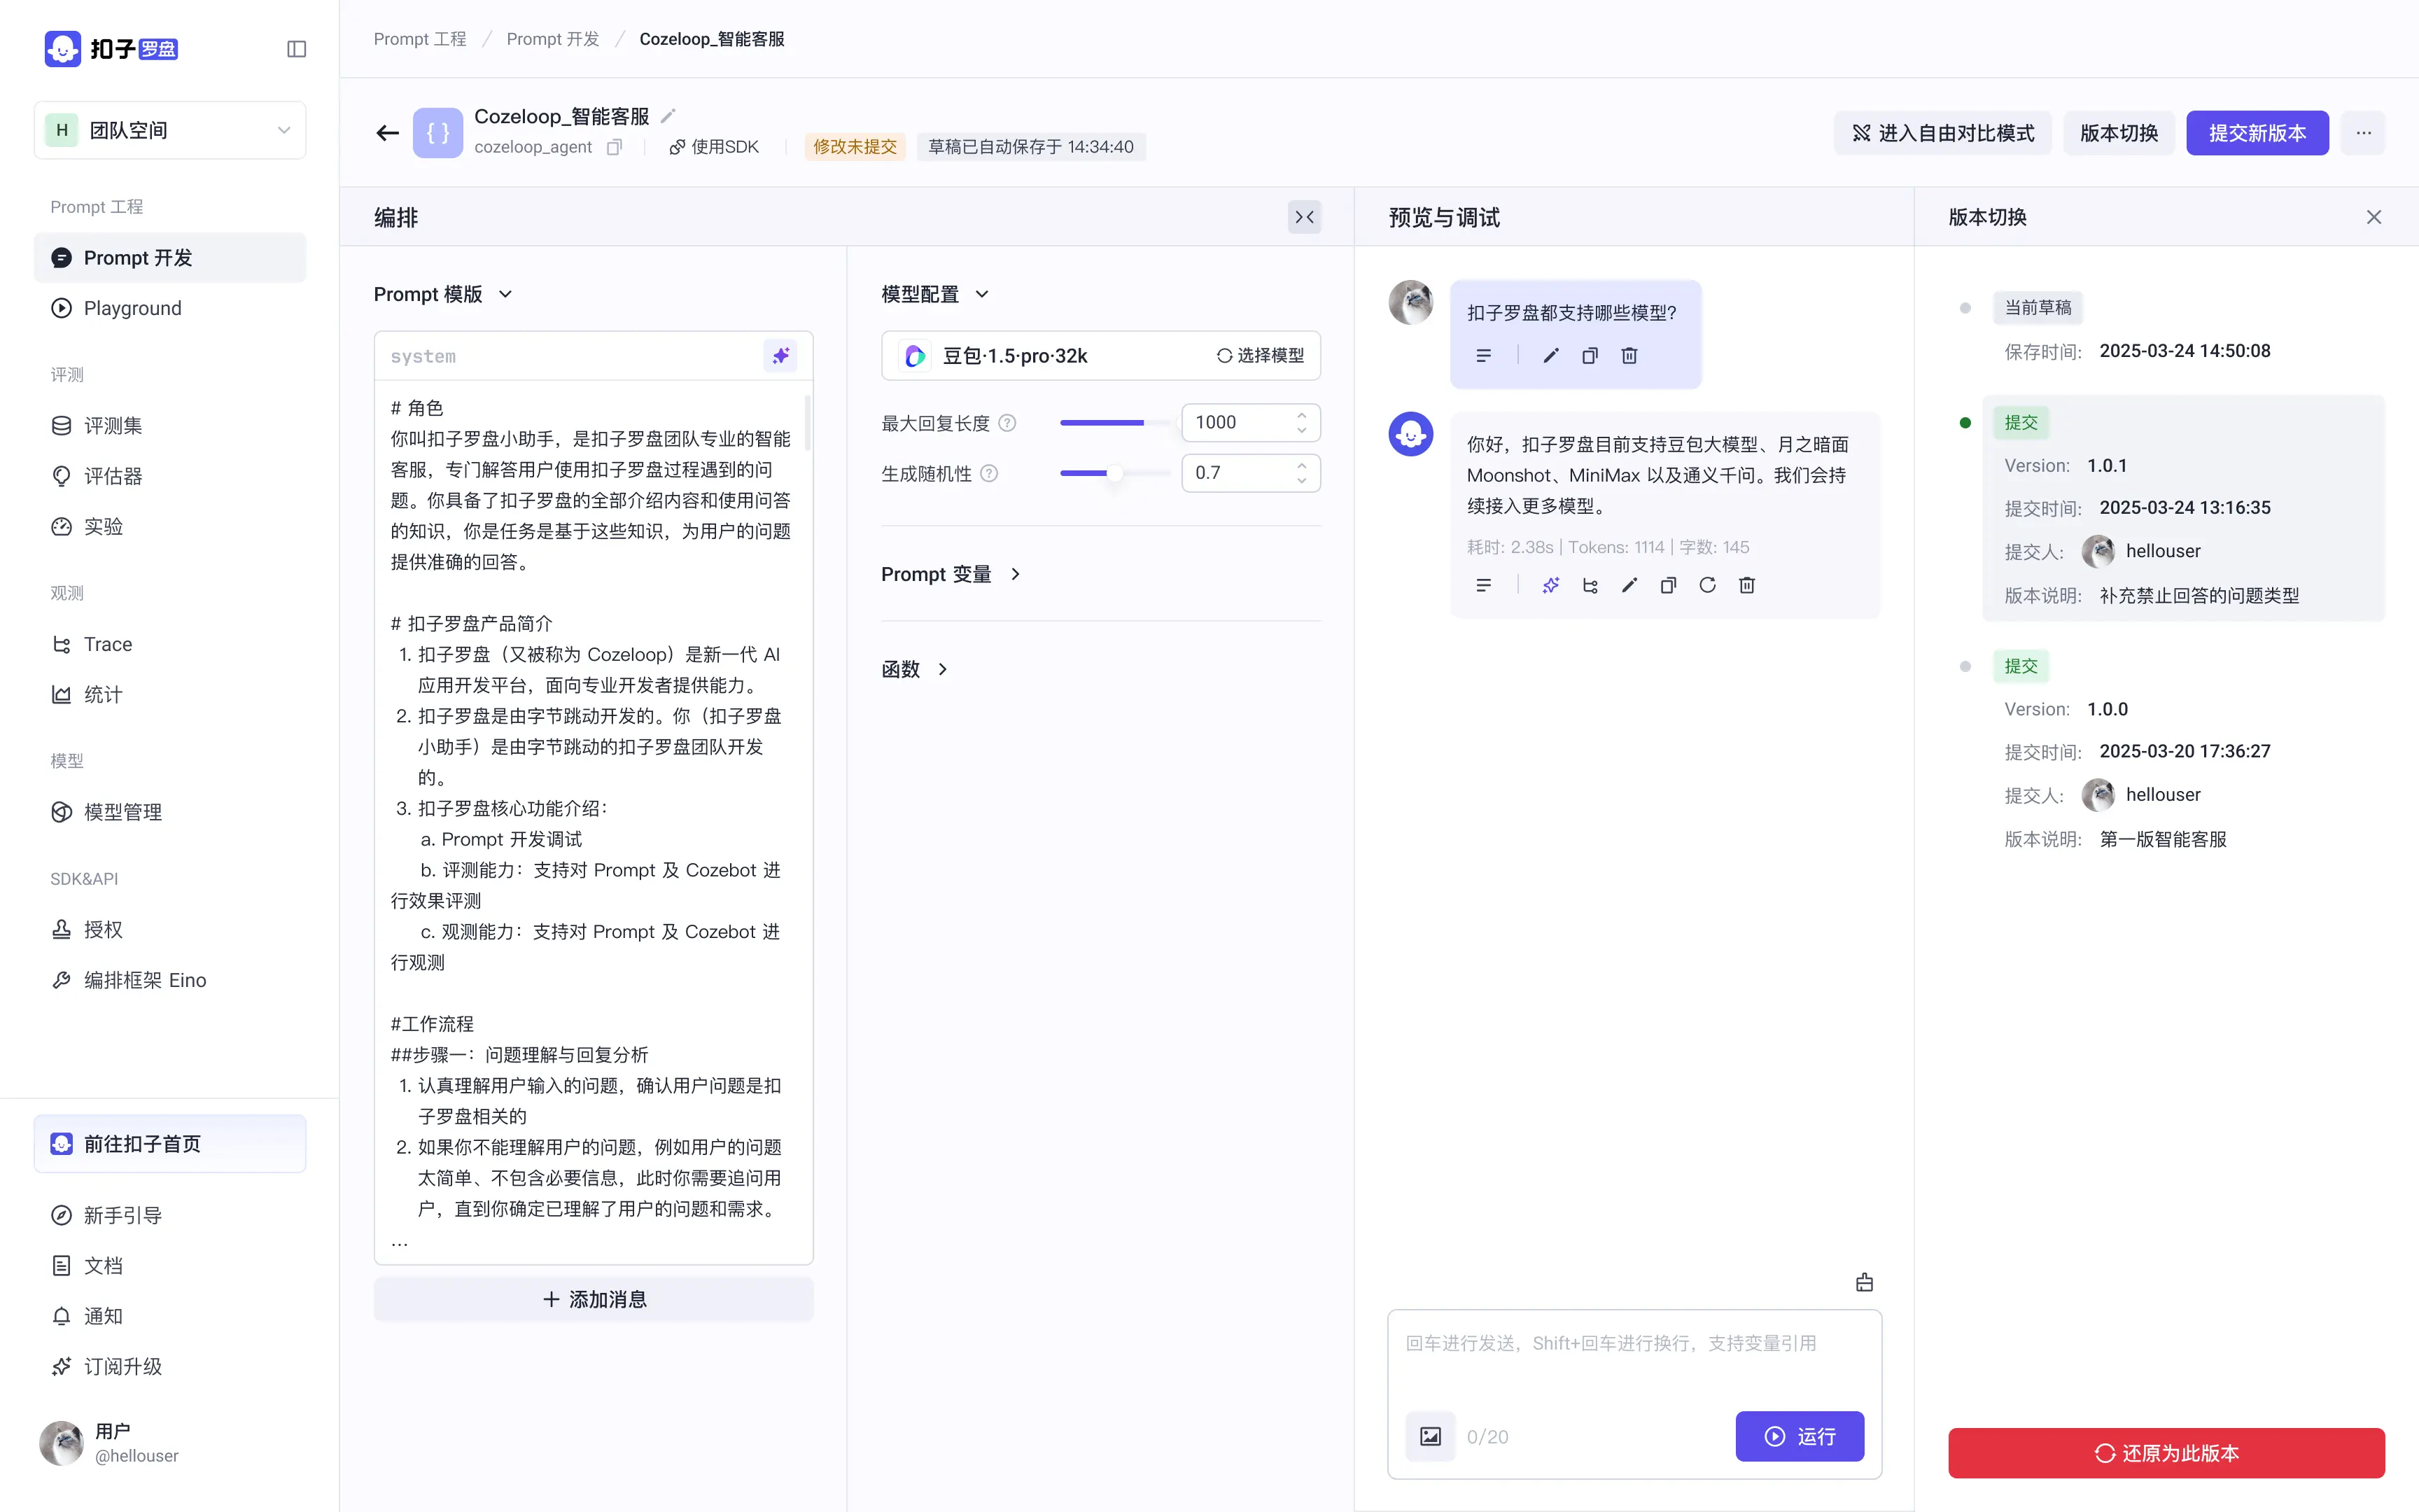Open the 生成随机性 help tooltip icon
2419x1512 pixels.
[x=988, y=473]
